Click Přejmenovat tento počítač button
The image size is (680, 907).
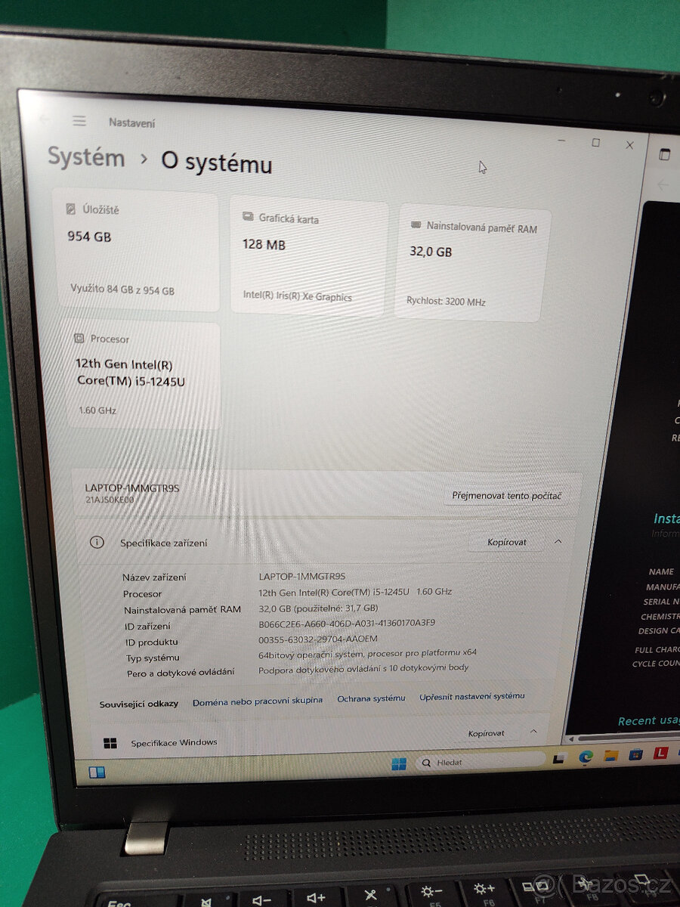508,495
